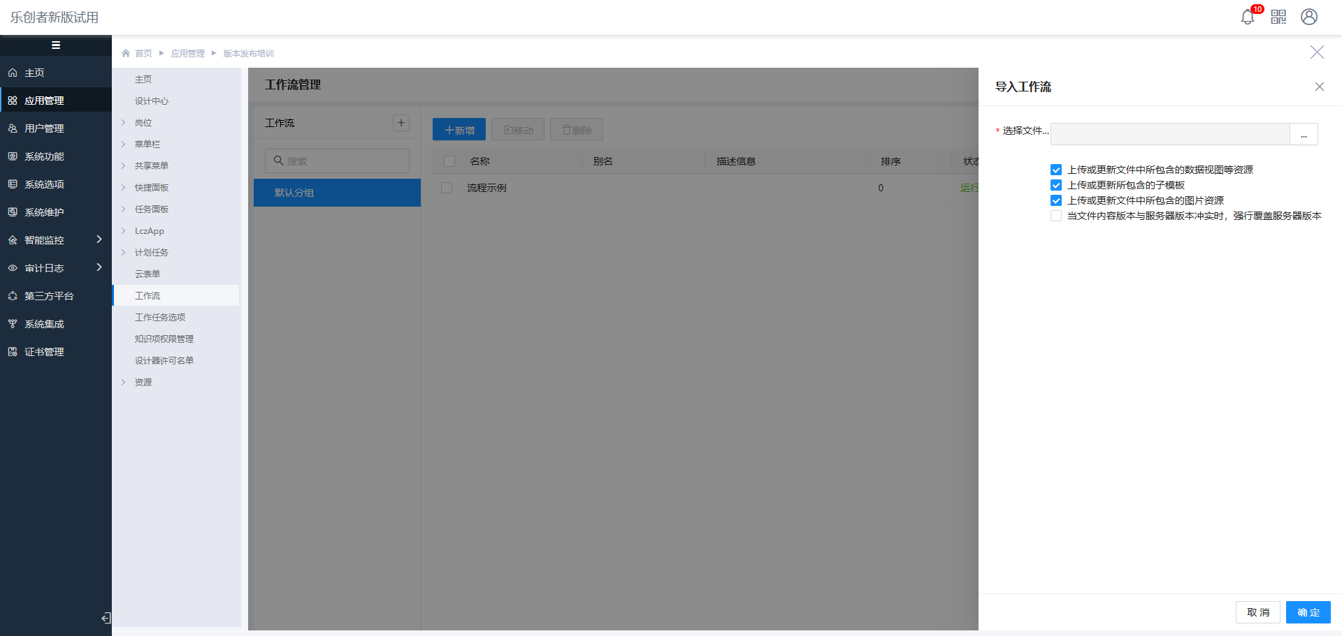Enable 强行覆盖服务器版本 checkbox

click(1056, 216)
